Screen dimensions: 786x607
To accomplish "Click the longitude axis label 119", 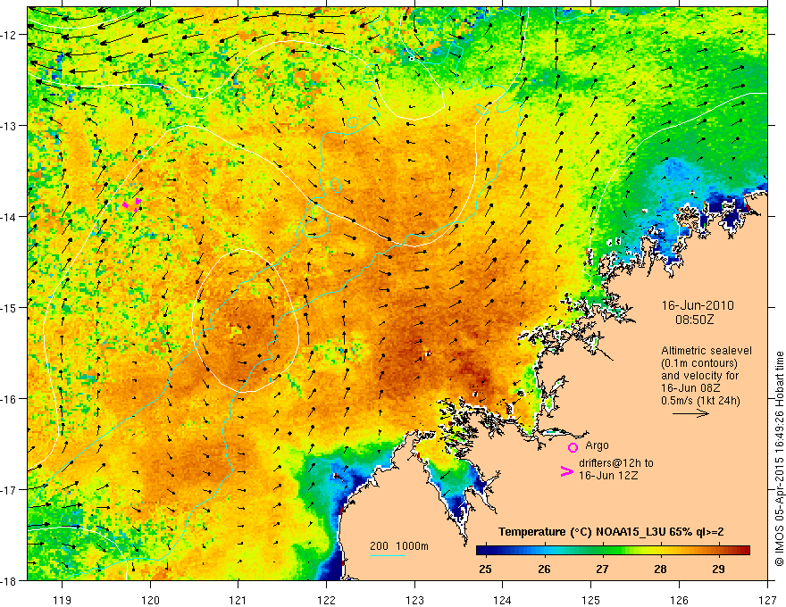I will (x=63, y=600).
